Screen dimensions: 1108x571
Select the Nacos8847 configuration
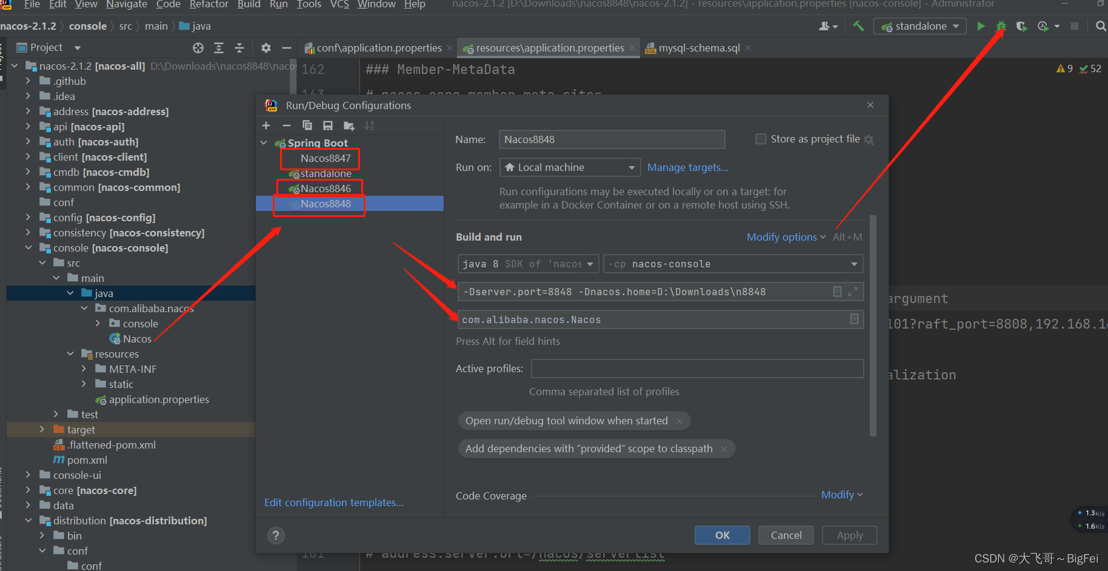coord(325,158)
